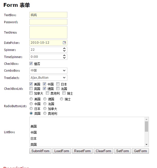Click the ListBox scrollbar thumb
The height and width of the screenshot is (168, 157).
pyautogui.click(x=146, y=126)
